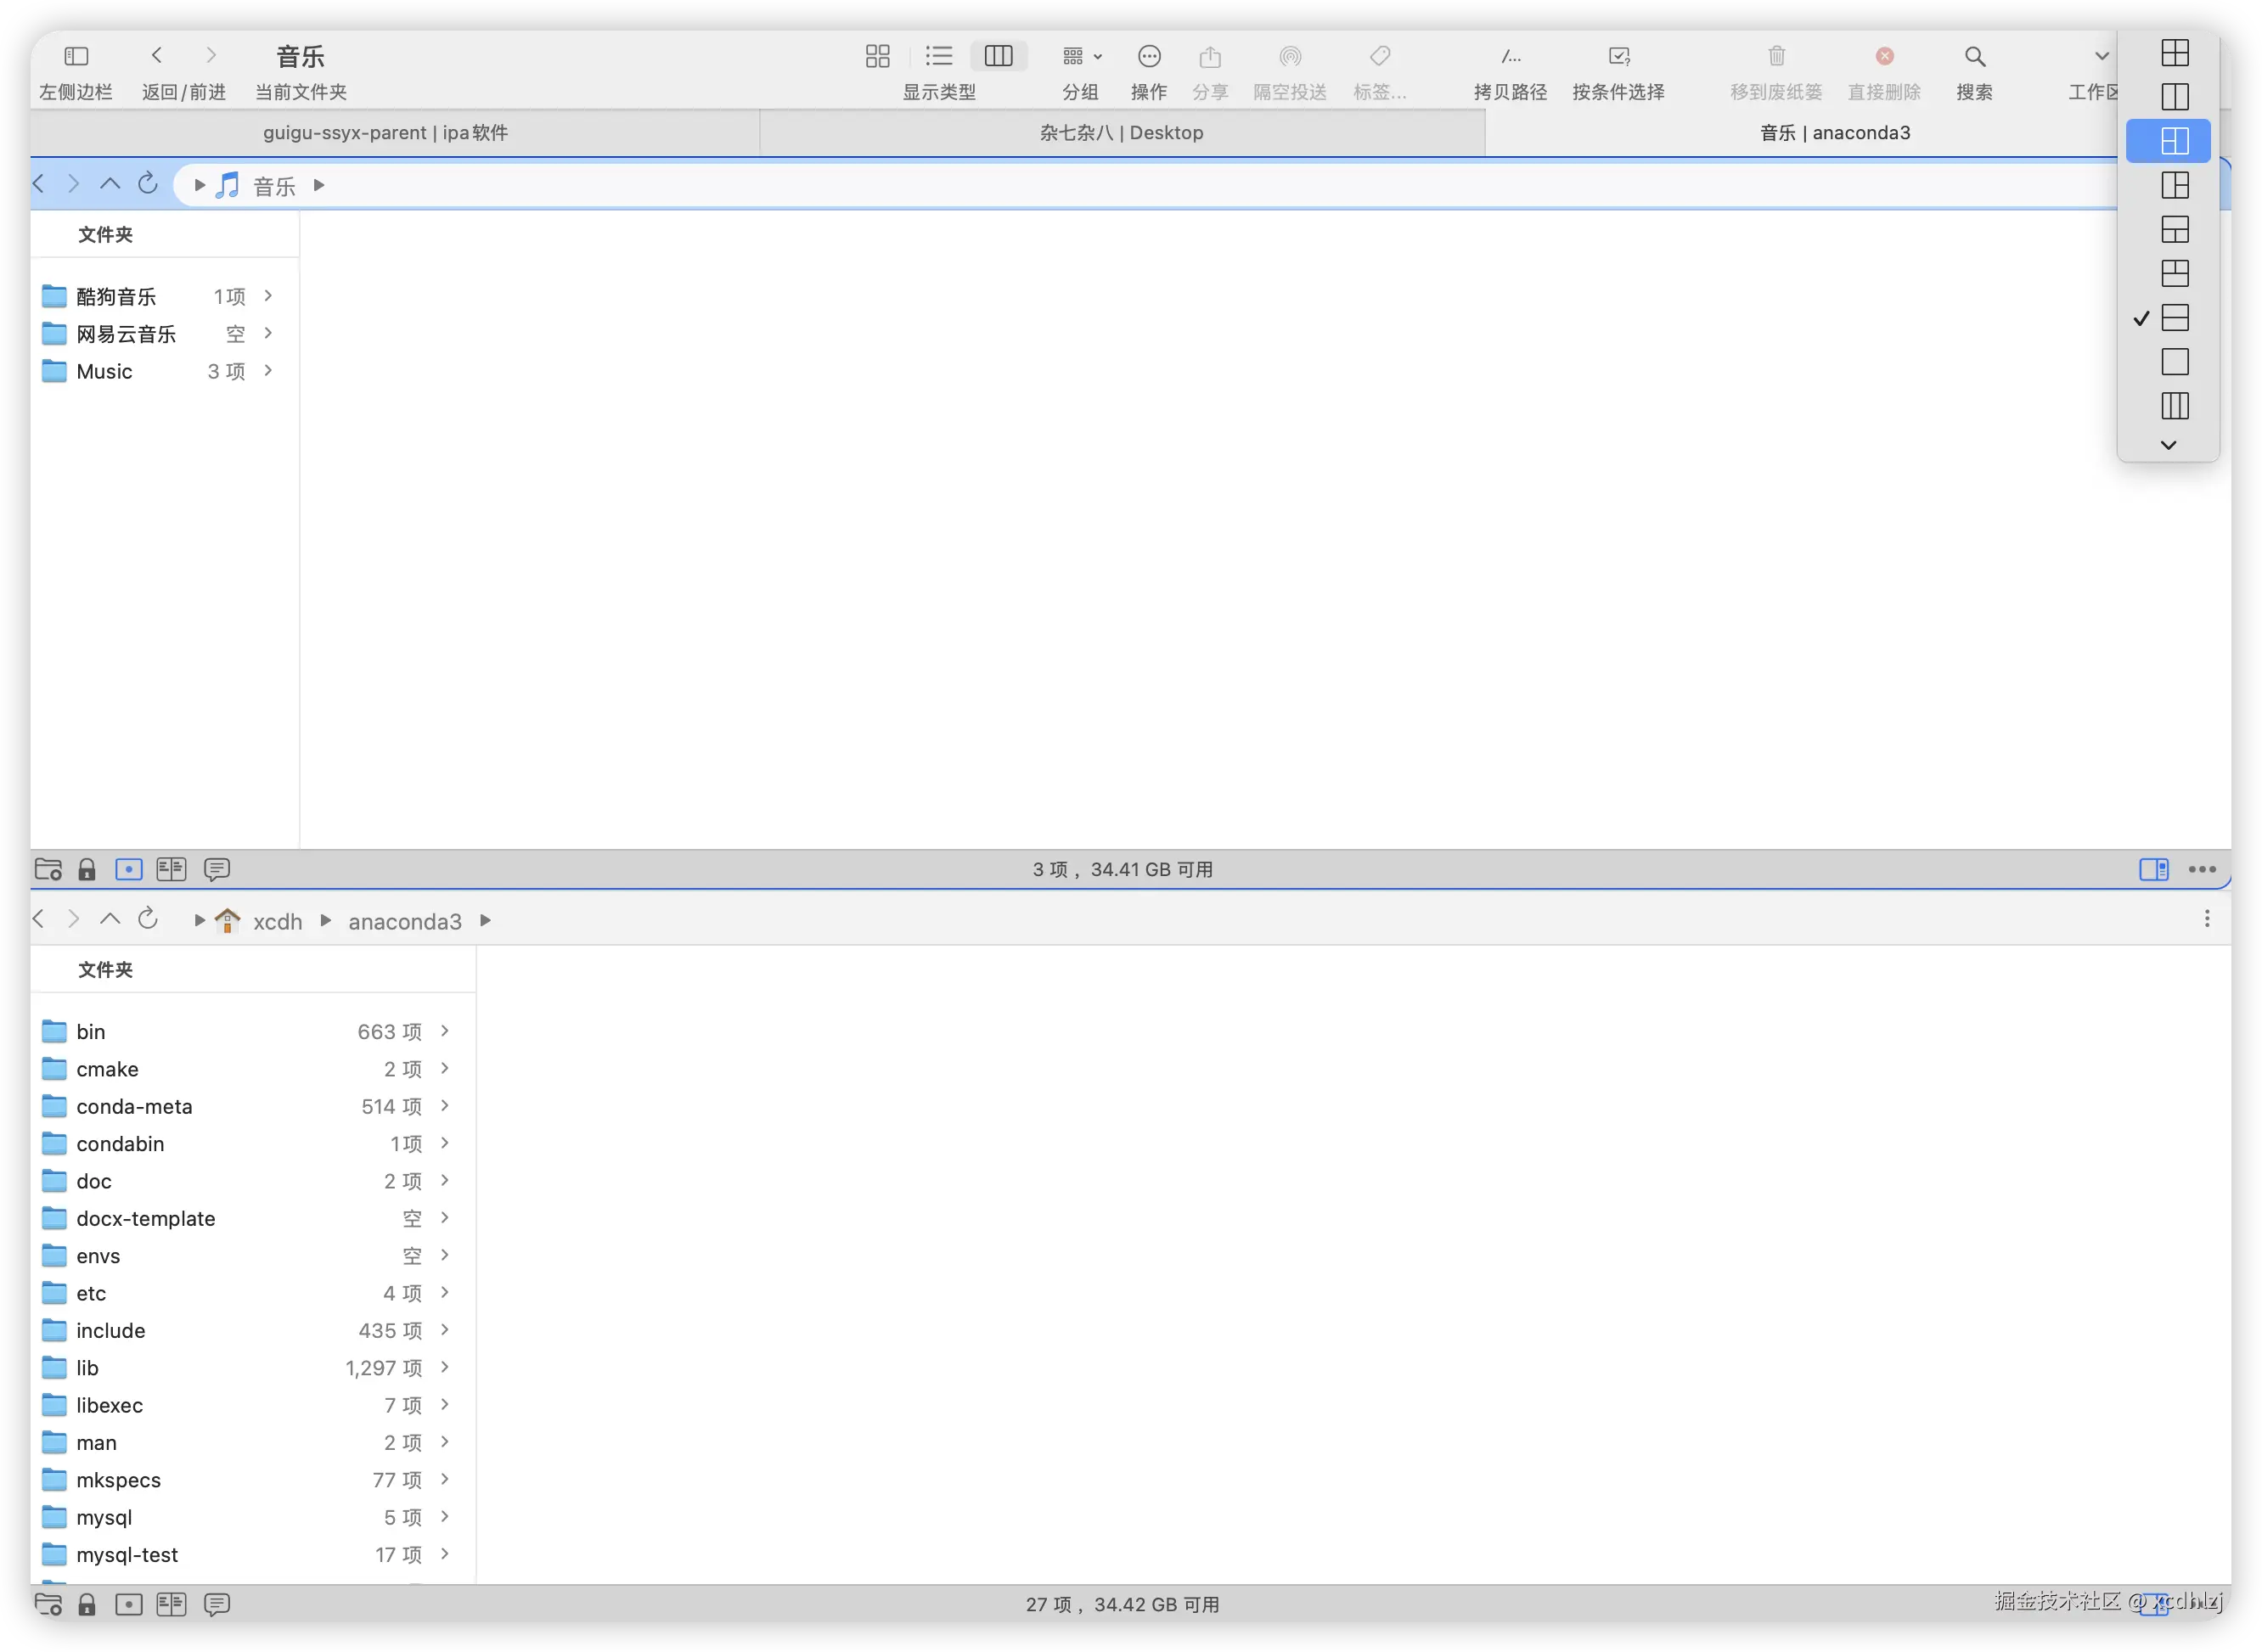Screen dimensions: 2262x1652
Task: Switch to list view display
Action: point(938,56)
